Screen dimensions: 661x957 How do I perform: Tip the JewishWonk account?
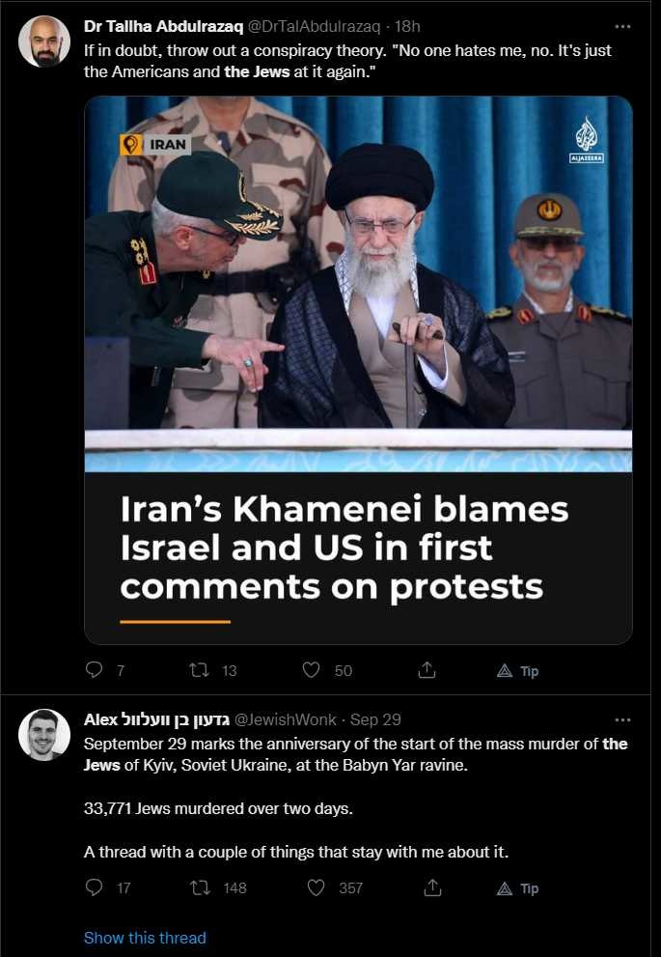pos(517,888)
